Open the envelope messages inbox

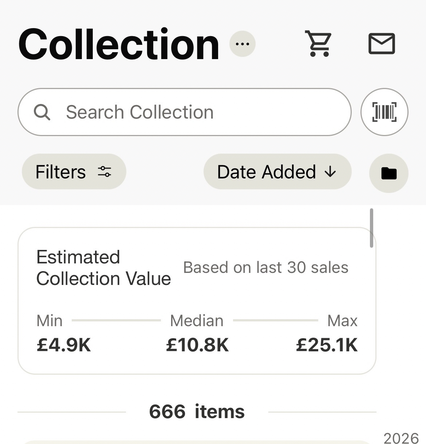pos(382,44)
